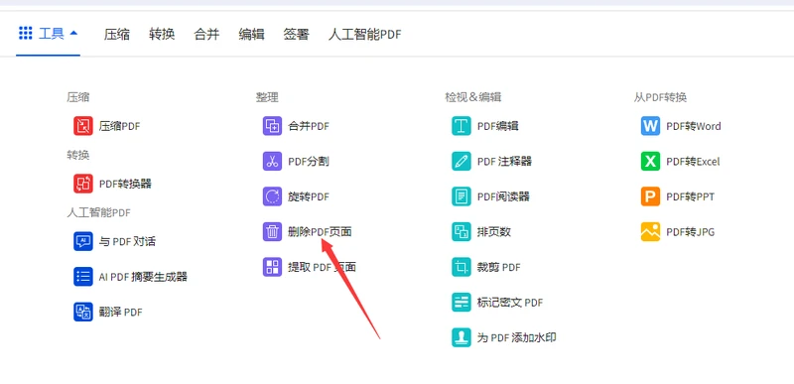Click the PDF分割 text link
The image size is (794, 384).
(309, 162)
